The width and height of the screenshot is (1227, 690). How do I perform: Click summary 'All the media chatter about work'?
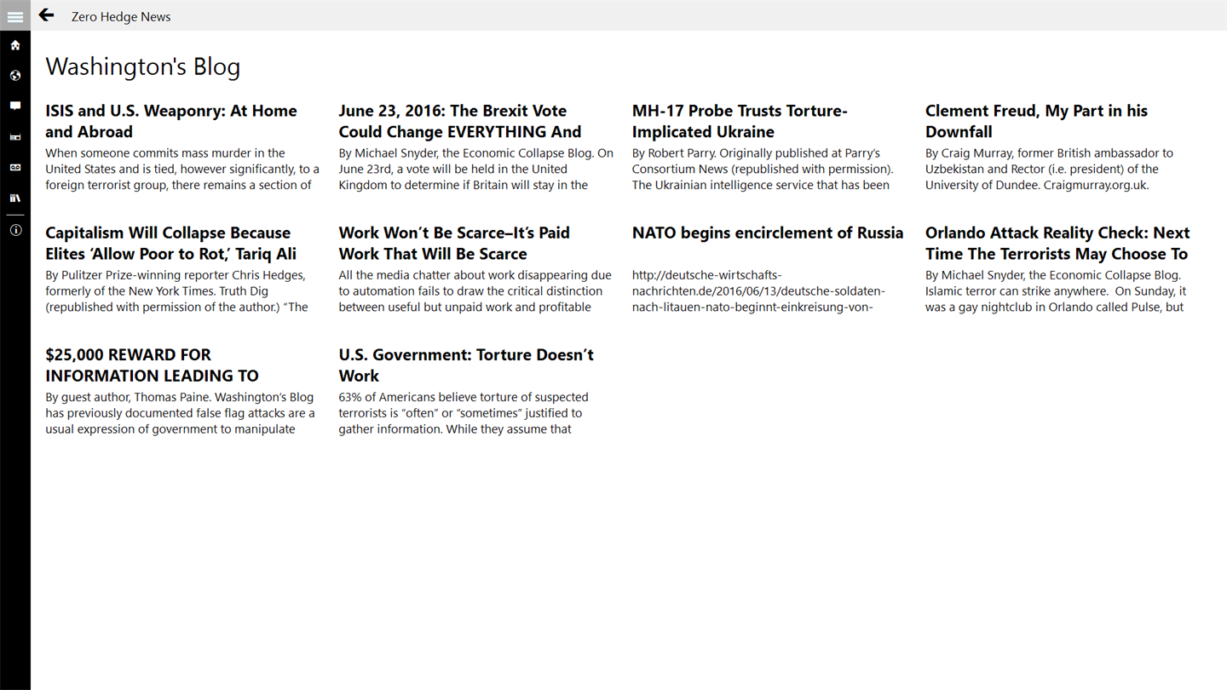pyautogui.click(x=475, y=291)
